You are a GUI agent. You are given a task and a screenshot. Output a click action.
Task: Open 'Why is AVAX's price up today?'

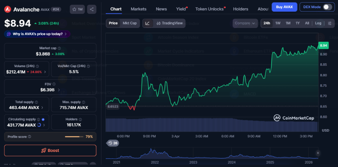[x=38, y=34]
